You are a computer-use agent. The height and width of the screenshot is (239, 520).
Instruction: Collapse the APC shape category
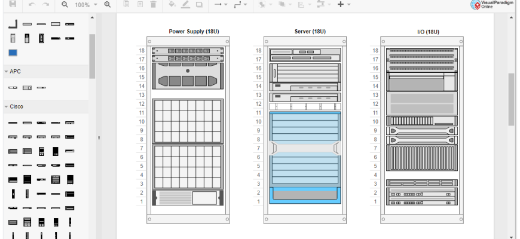[x=15, y=71]
